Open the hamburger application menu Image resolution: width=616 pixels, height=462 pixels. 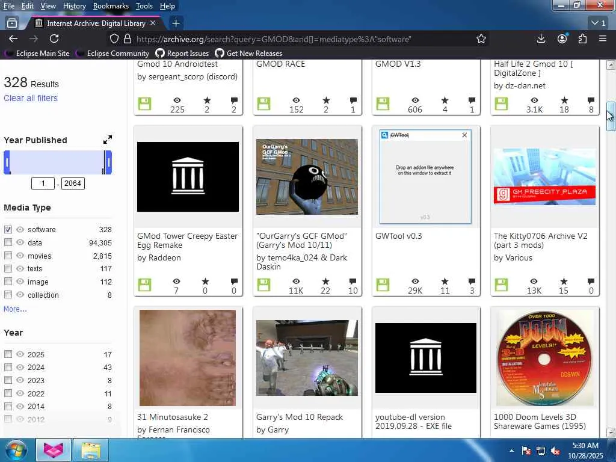pyautogui.click(x=602, y=38)
